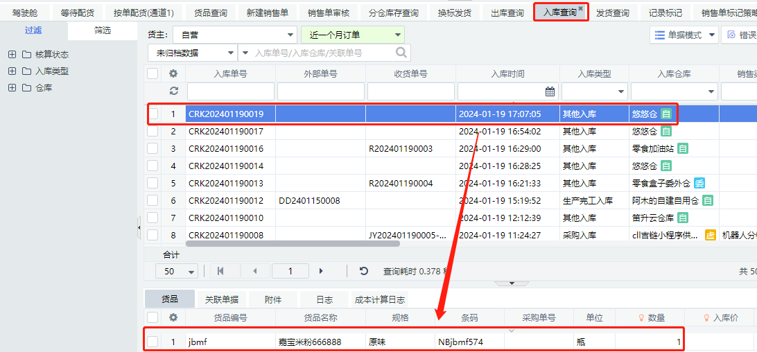Go to next page in pagination

point(321,271)
